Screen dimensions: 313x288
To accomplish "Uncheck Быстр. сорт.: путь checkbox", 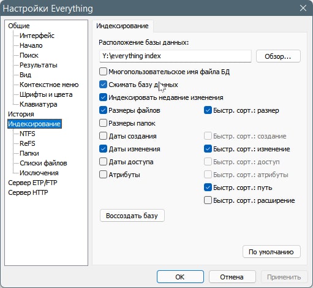I will point(208,188).
